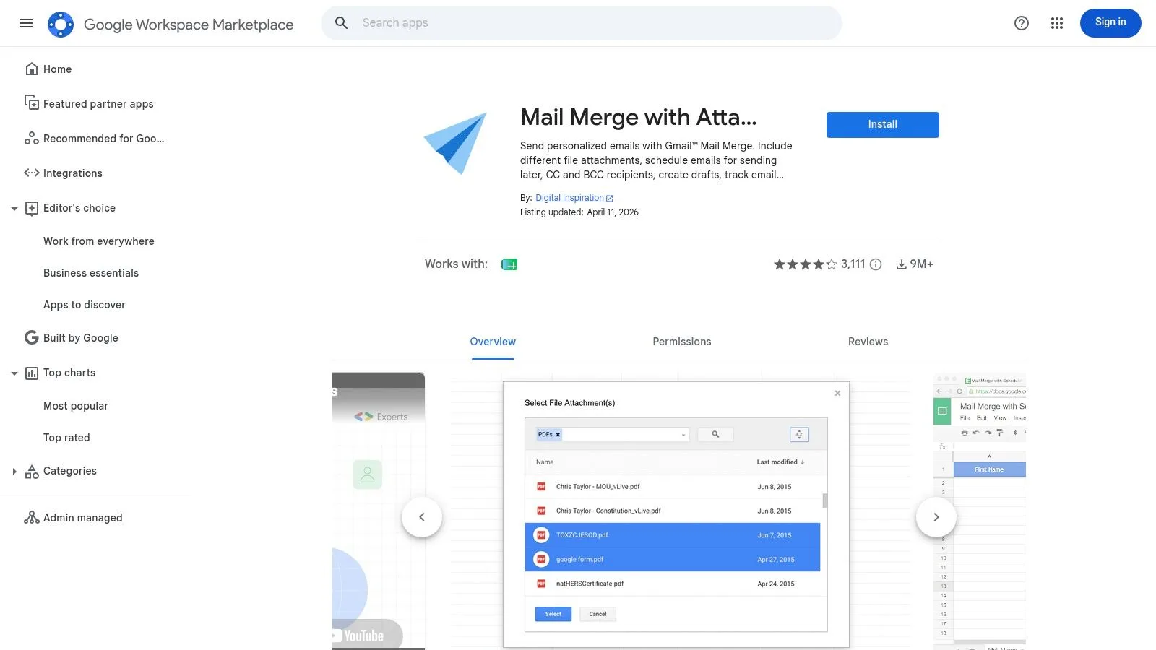Click the Home sidebar icon
This screenshot has width=1156, height=650.
(x=32, y=69)
